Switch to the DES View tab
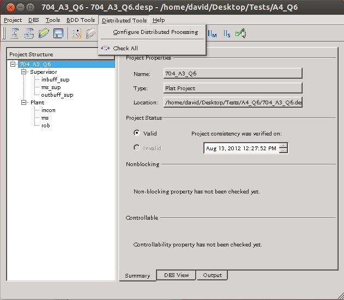 176,275
